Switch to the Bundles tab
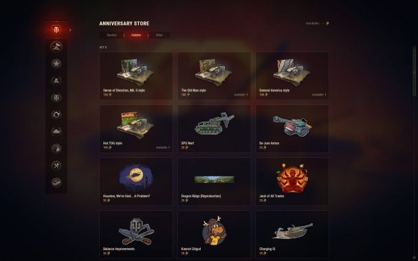The width and height of the screenshot is (418, 261). pyautogui.click(x=111, y=35)
